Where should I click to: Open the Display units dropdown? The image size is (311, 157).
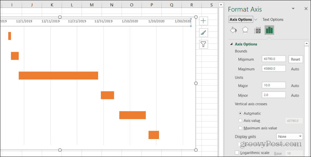(x=290, y=137)
